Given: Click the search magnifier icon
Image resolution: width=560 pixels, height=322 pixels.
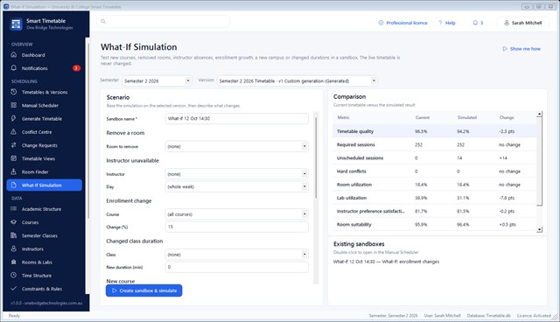Looking at the screenshot, I should (x=103, y=21).
